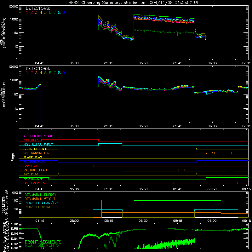The width and height of the screenshot is (252, 252).
Task: Click the HESSI Observing Summary title
Action: [134, 3]
